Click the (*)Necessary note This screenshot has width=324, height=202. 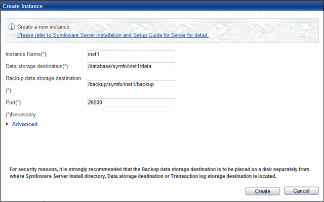pyautogui.click(x=21, y=115)
